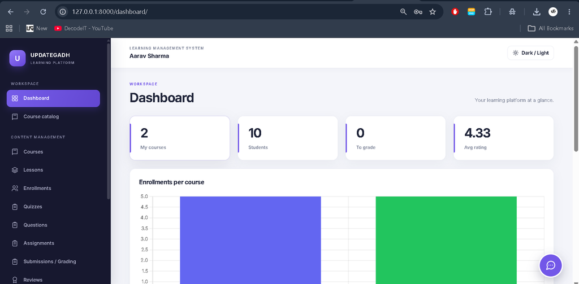
Task: Click the browser profile avatar
Action: 553,12
